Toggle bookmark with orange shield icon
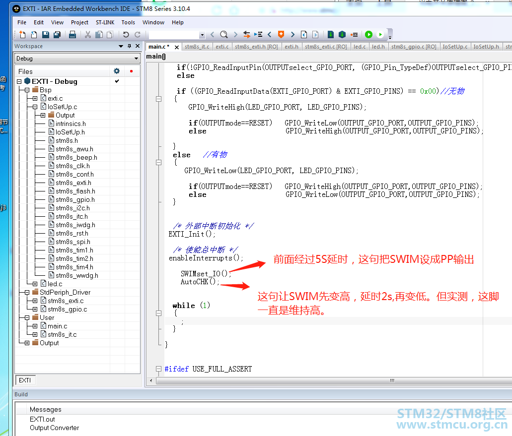Screen dimensions: 512x436 pos(281,34)
